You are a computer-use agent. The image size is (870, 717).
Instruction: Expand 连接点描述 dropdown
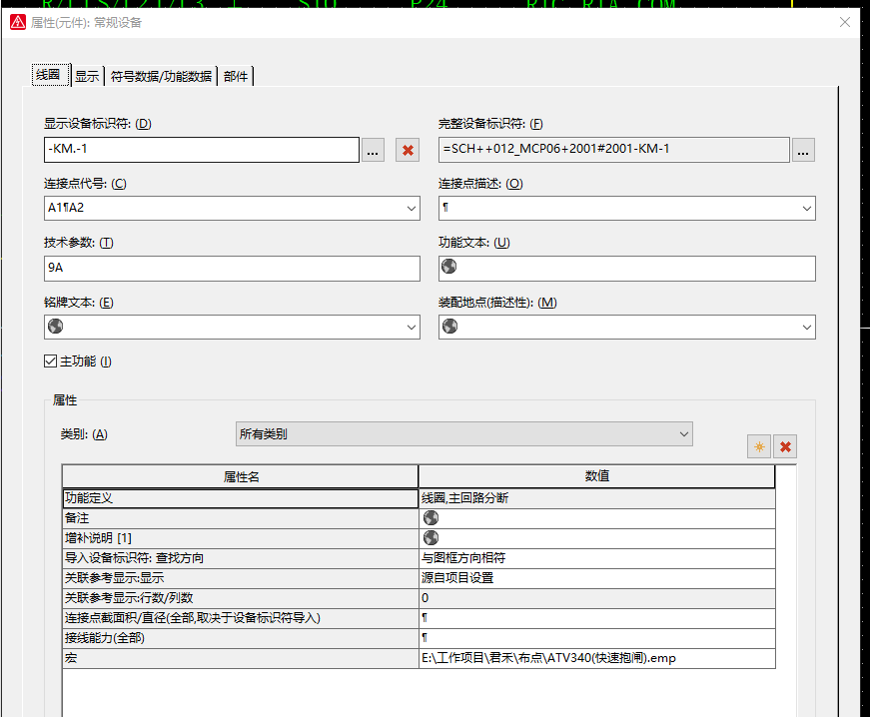click(x=806, y=209)
